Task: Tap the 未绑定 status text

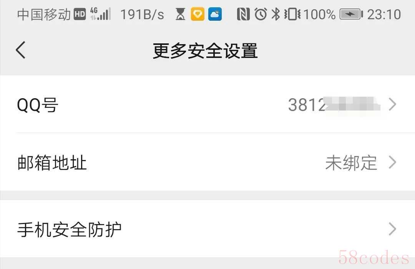Action: (x=351, y=162)
